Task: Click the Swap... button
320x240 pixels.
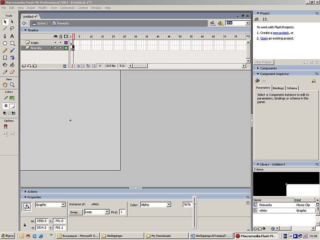Action: pos(75,212)
